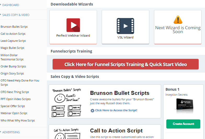205x139 pixels.
Task: Click the Next Wizard is Coming Soon text
Action: [x=178, y=30]
